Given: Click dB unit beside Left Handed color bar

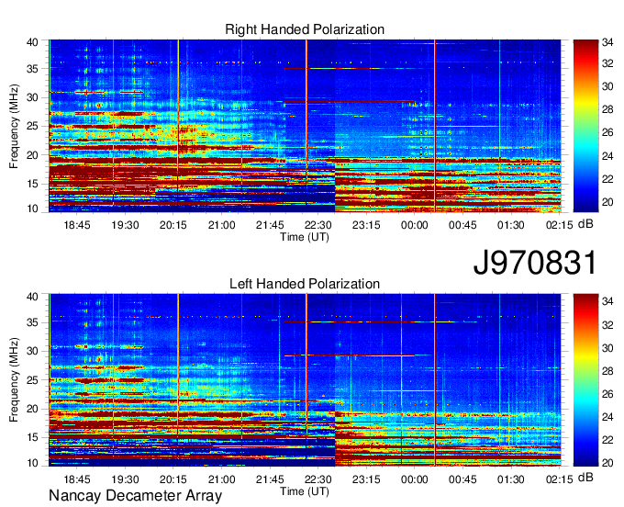Looking at the screenshot, I should pos(585,477).
